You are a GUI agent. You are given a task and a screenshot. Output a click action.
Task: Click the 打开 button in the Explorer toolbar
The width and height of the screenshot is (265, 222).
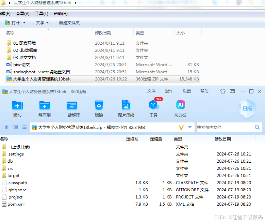(x=12, y=23)
